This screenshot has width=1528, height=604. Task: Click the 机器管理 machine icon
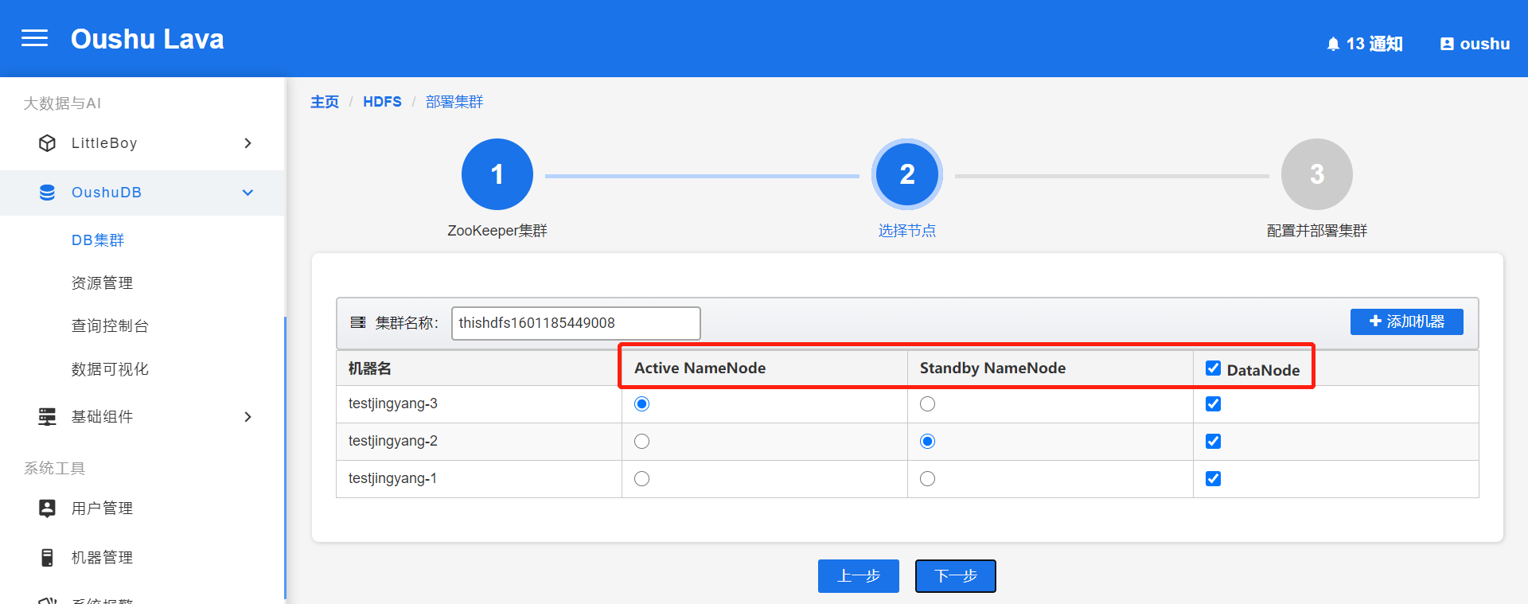coord(48,558)
